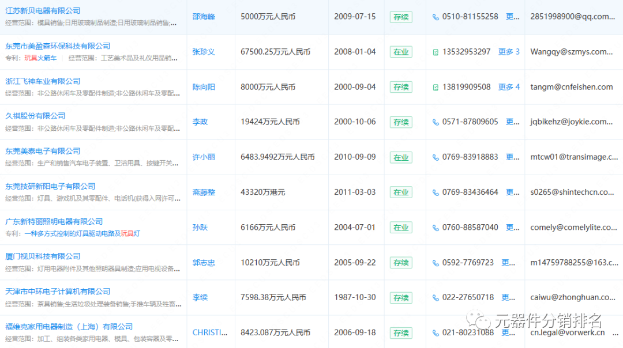Click mobile icon beside 13532953297

436,52
